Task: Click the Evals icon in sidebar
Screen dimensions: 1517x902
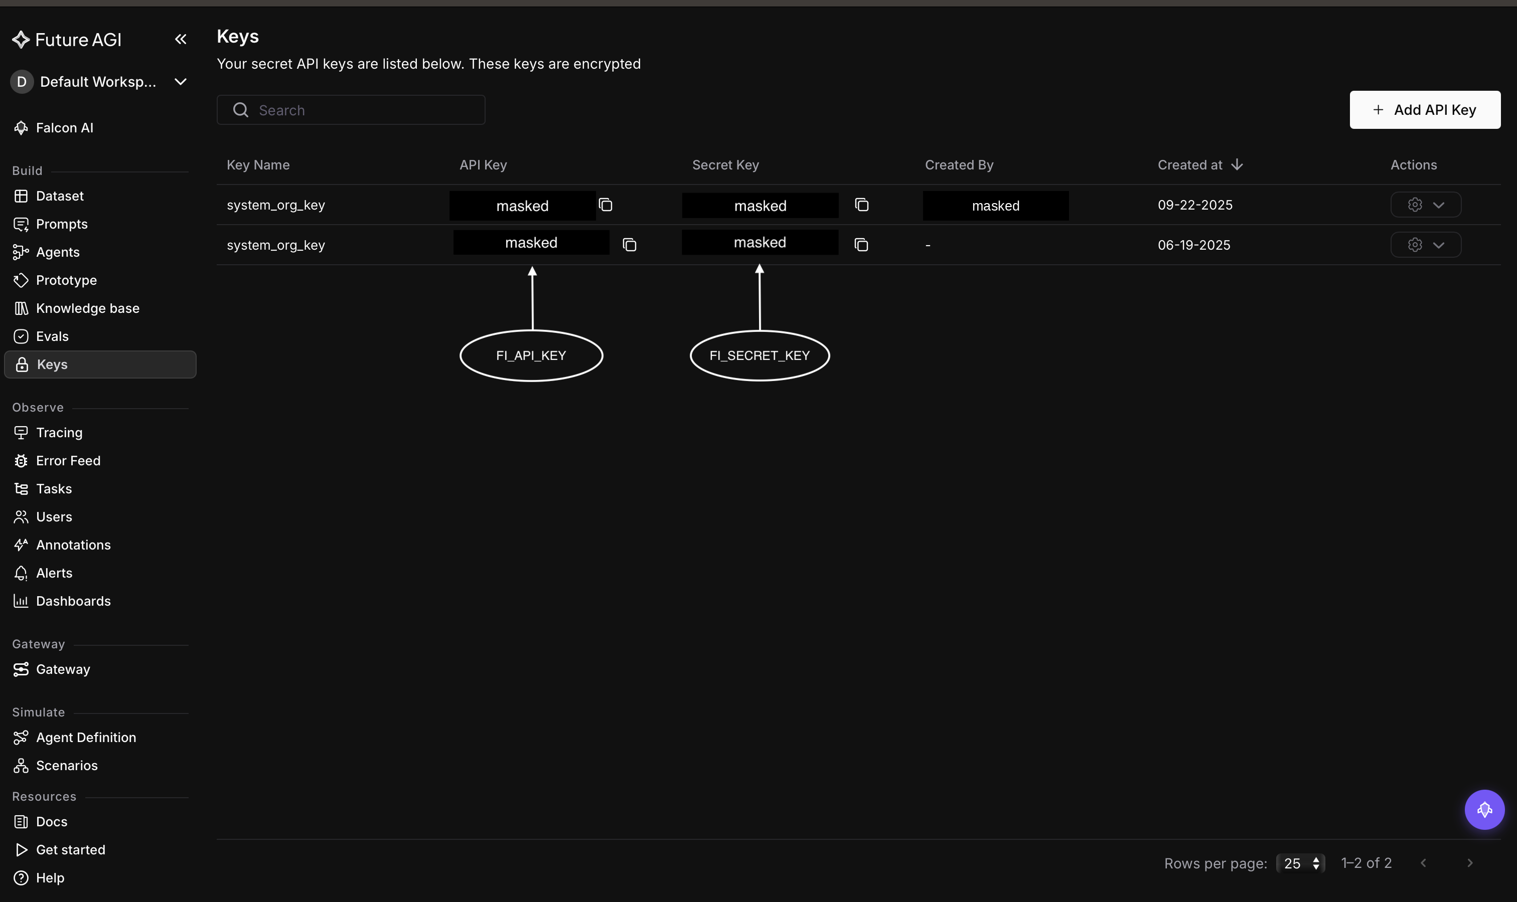Action: tap(21, 336)
